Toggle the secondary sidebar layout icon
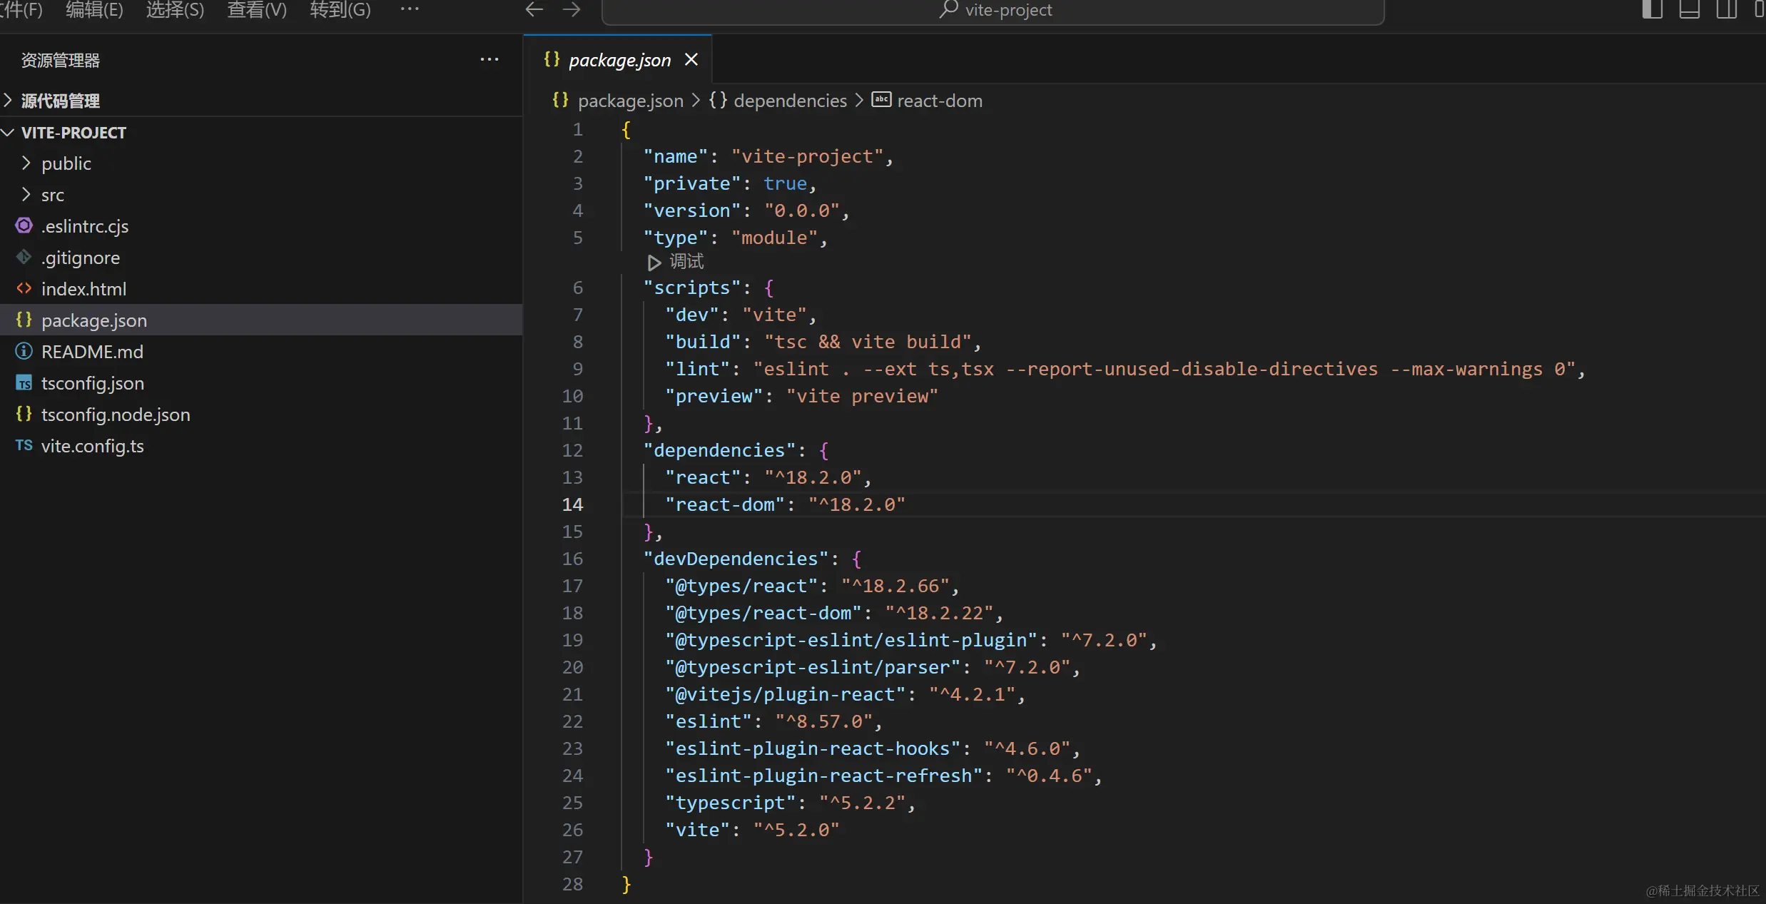This screenshot has height=904, width=1766. coord(1727,9)
